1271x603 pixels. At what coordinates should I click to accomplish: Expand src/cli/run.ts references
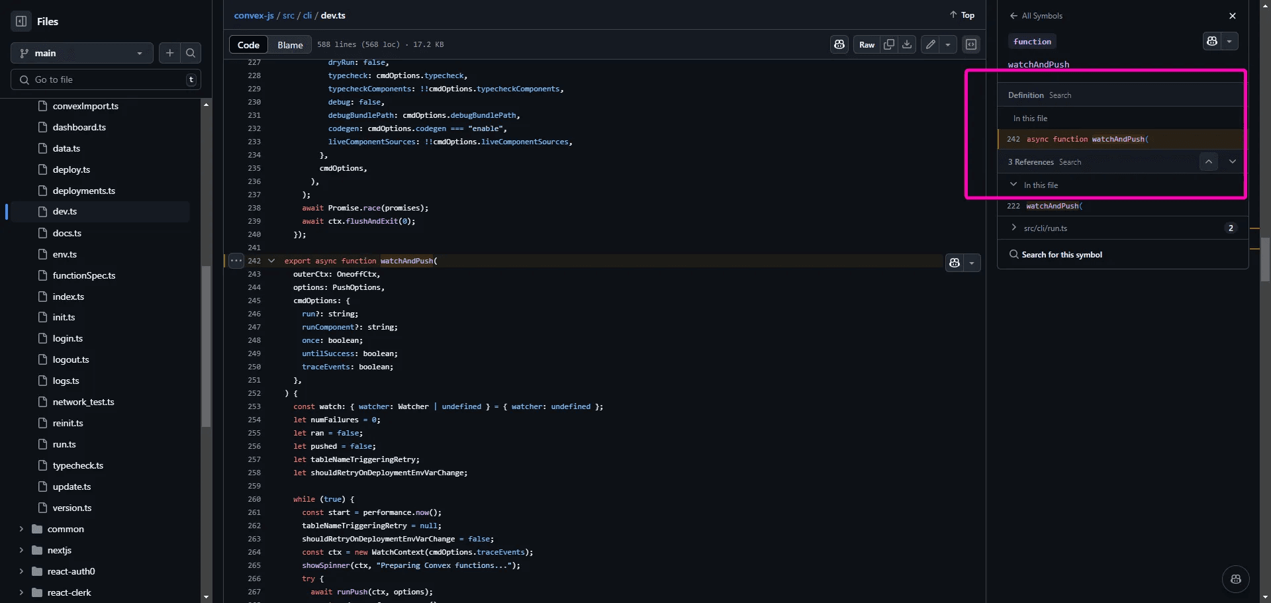[x=1013, y=228]
